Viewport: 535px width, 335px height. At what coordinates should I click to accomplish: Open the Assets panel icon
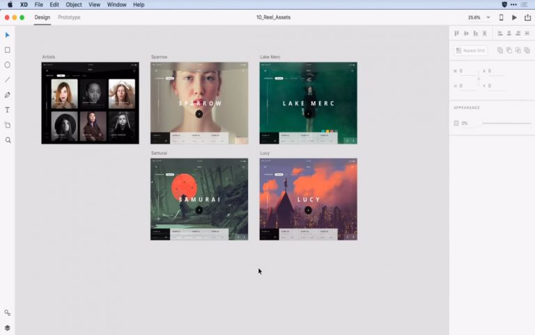(x=8, y=313)
